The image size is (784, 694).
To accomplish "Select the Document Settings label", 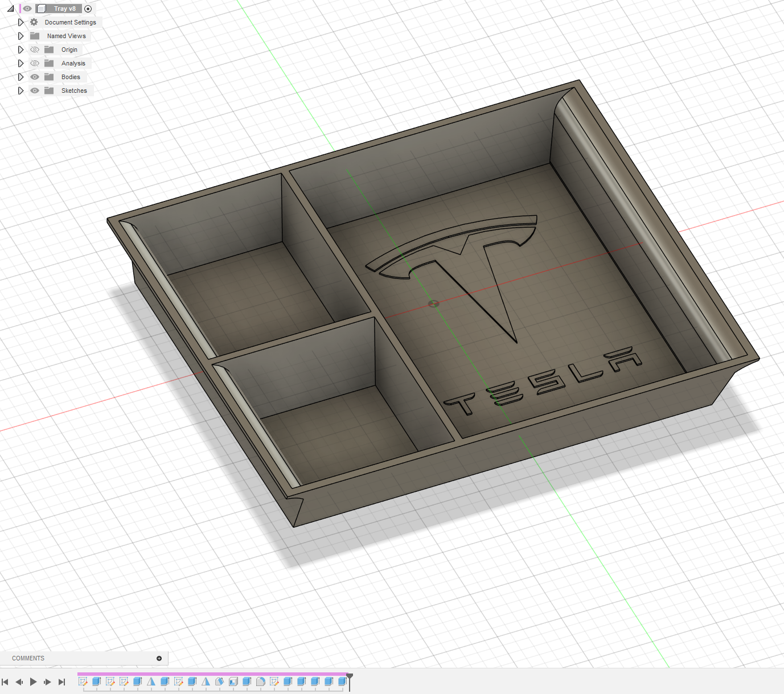I will [71, 22].
